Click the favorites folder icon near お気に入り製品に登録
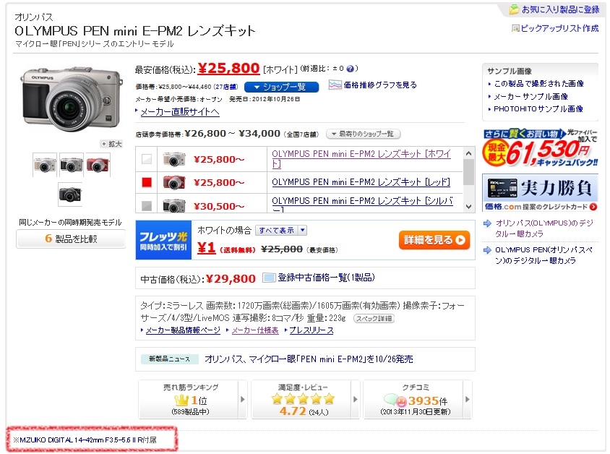This screenshot has width=610, height=454. click(x=514, y=9)
